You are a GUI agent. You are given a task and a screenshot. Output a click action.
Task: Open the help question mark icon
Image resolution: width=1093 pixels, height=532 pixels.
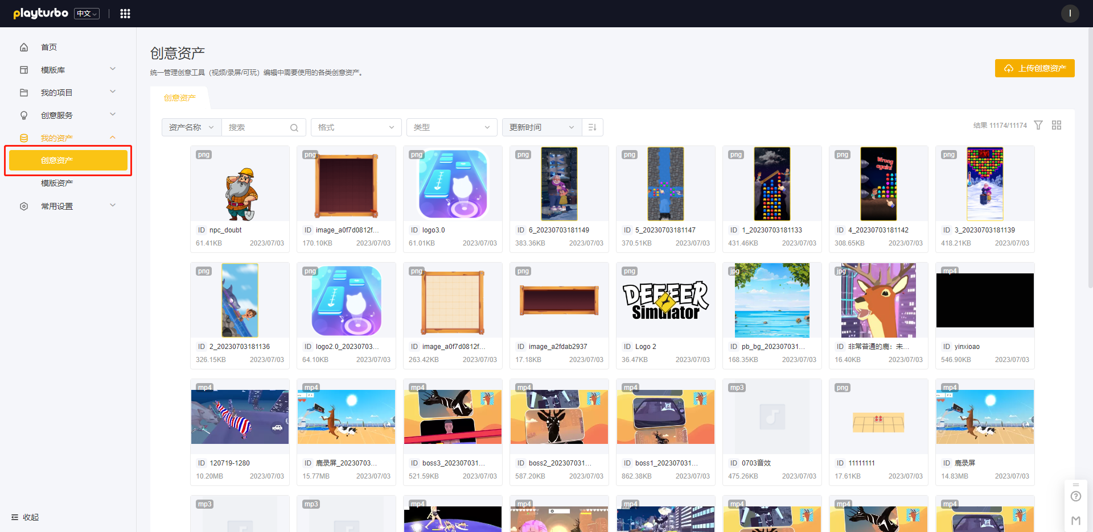[1075, 496]
